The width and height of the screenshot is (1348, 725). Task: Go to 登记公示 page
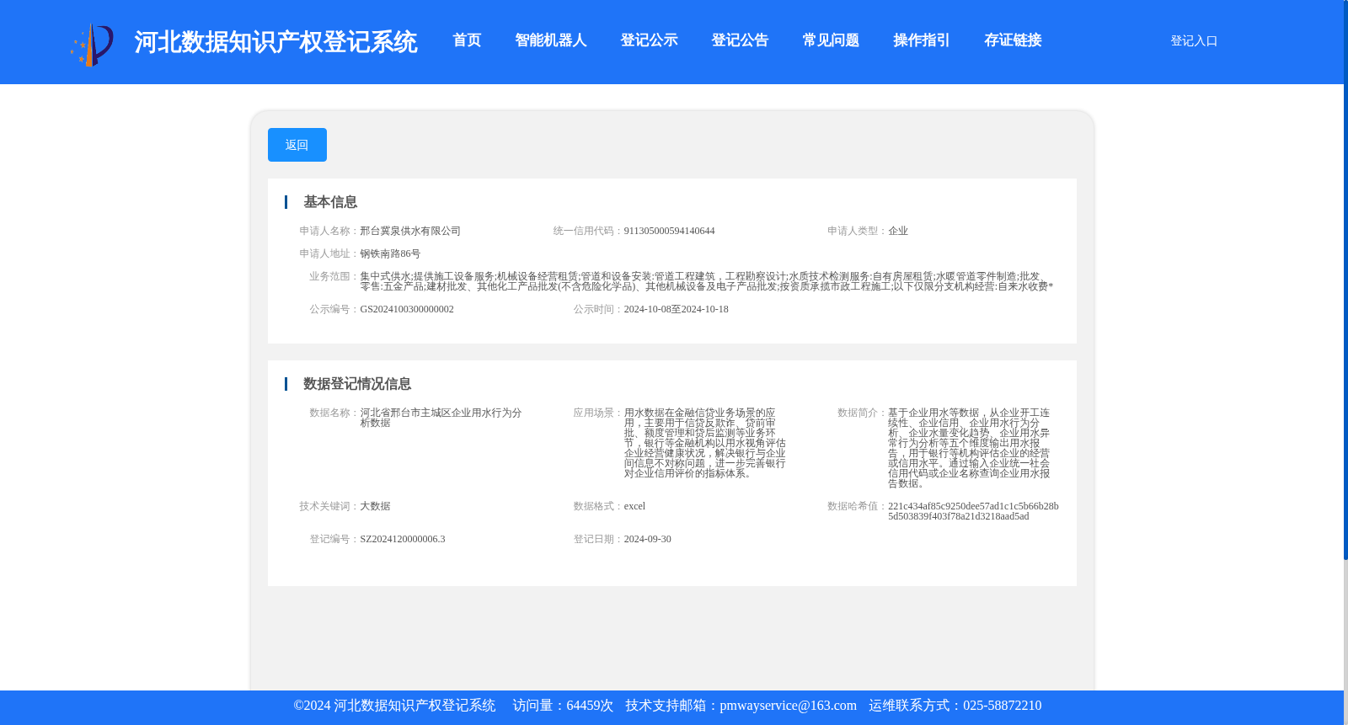coord(649,40)
